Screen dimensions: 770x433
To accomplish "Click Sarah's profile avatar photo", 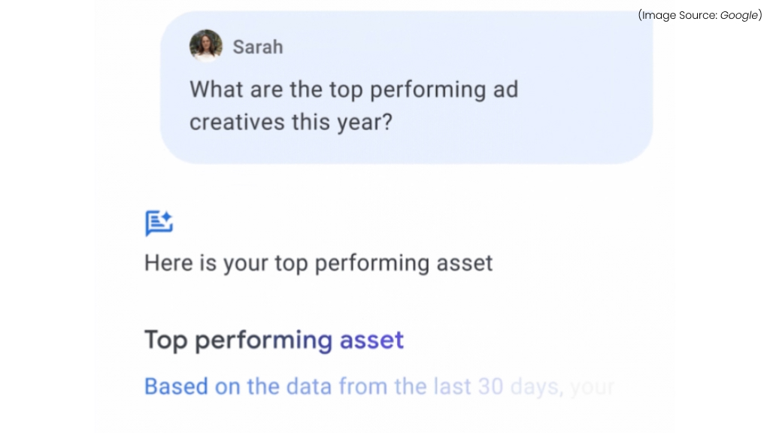I will coord(205,46).
